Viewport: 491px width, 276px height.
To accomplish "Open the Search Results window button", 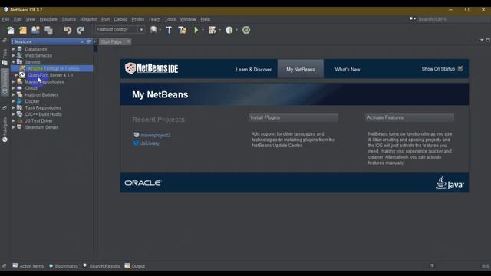I will (102, 266).
